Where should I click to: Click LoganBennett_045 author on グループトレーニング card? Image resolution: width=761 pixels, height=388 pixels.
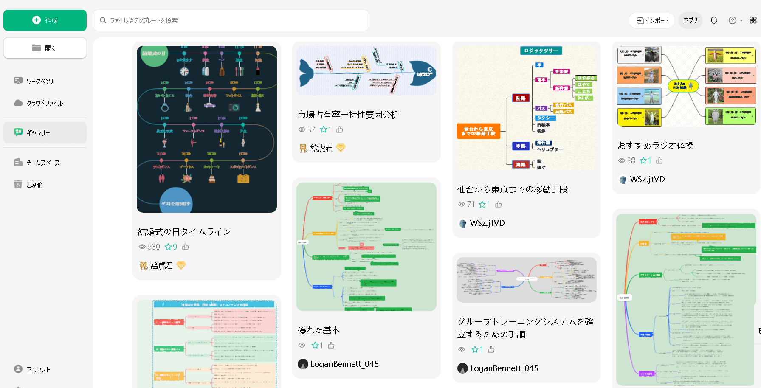tap(504, 368)
